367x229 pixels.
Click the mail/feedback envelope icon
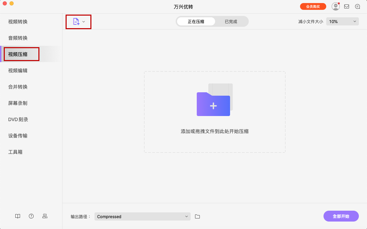347,6
